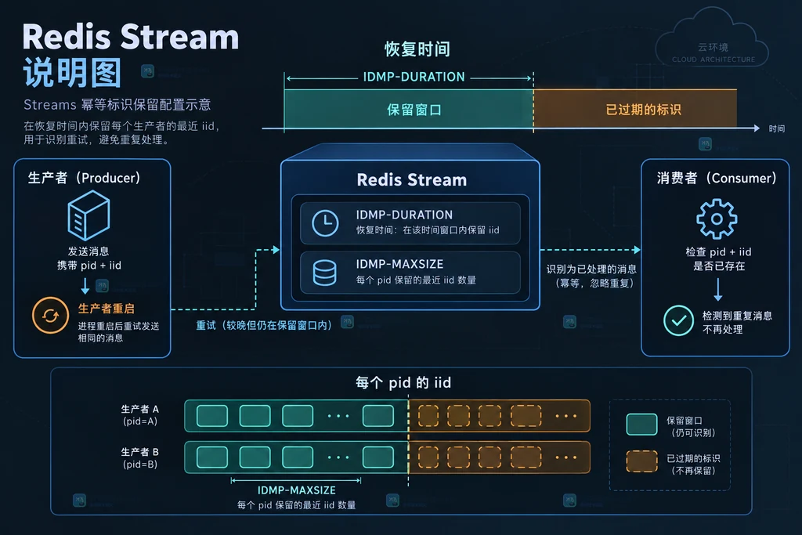Click the '生产者 B (pid=B)' row label
This screenshot has height=535, width=802.
point(139,457)
